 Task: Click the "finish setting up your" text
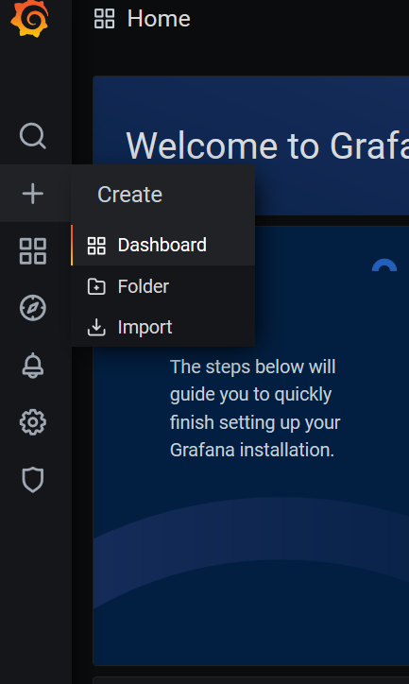[x=255, y=422]
